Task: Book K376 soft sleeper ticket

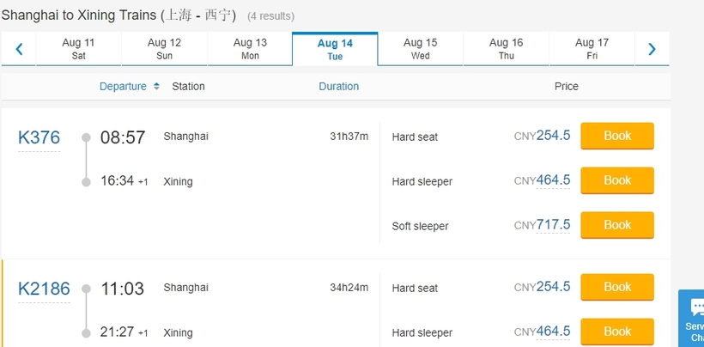Action: (x=617, y=225)
